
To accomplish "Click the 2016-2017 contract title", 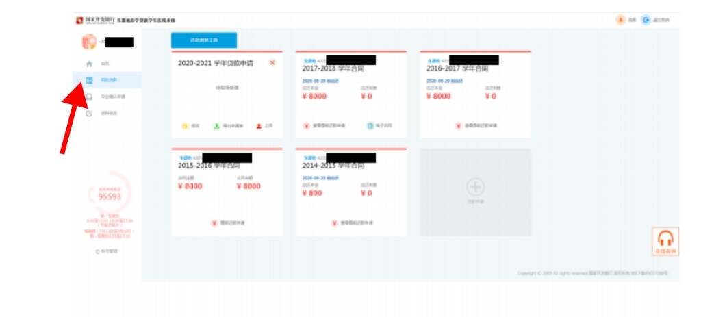I will [x=457, y=69].
